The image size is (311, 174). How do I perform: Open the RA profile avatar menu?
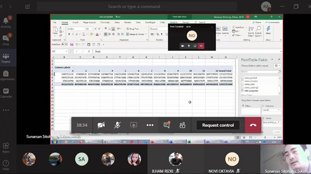click(266, 7)
